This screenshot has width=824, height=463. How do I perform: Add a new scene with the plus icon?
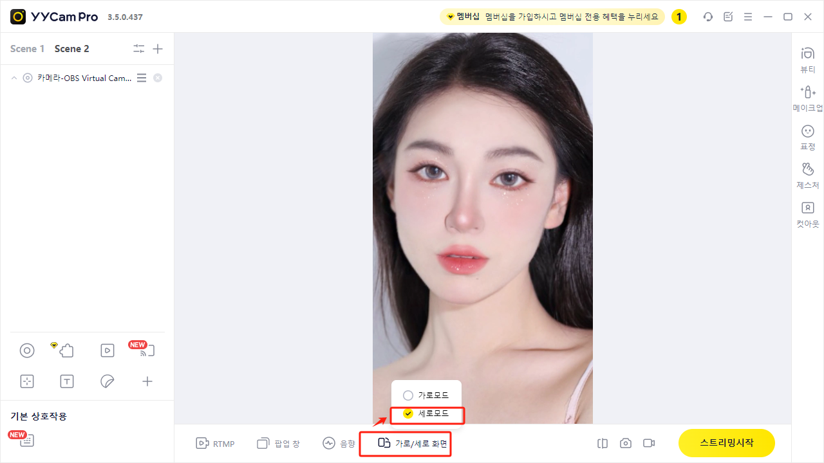(x=158, y=49)
